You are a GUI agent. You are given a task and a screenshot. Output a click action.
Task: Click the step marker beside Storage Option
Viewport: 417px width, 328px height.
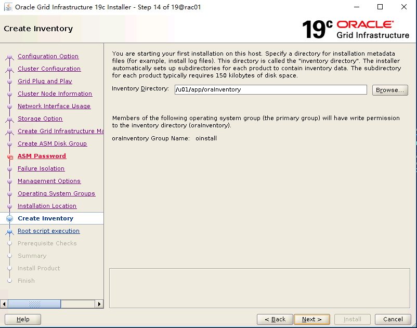[9, 119]
